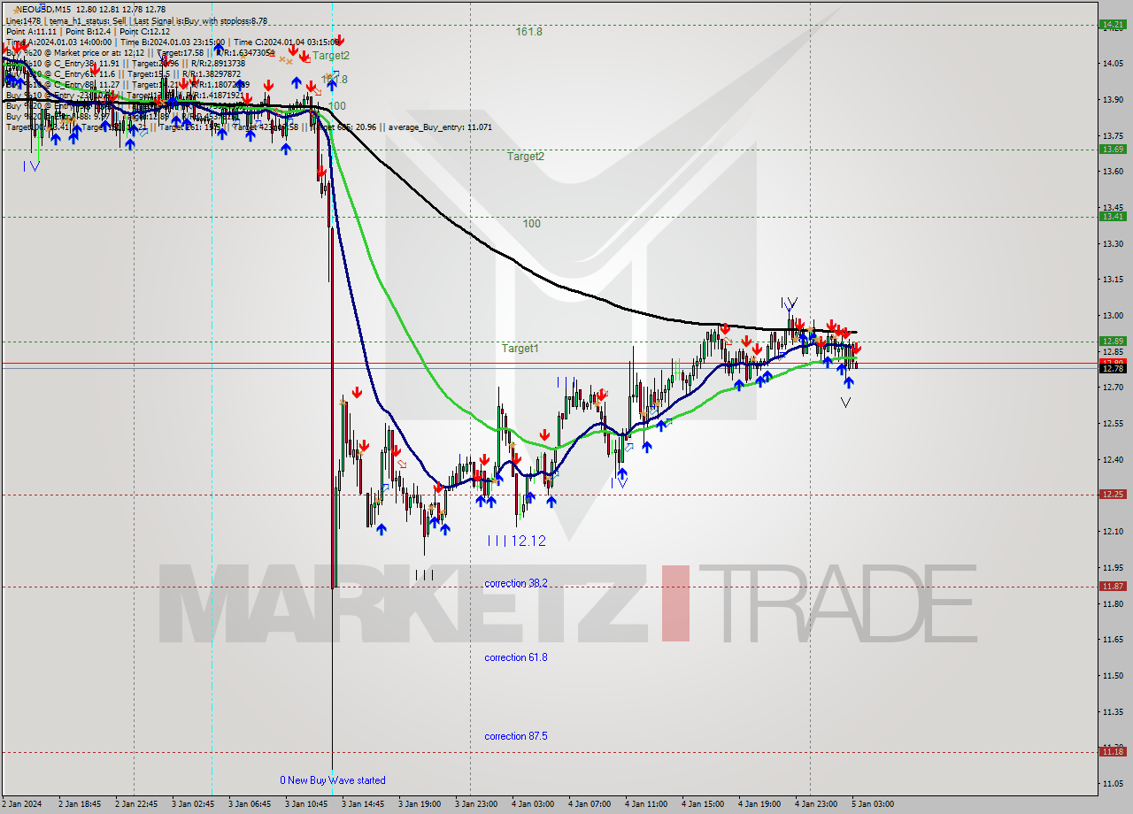Click the '2 Jan 22:45' time axis label
The width and height of the screenshot is (1133, 814).
pos(138,804)
